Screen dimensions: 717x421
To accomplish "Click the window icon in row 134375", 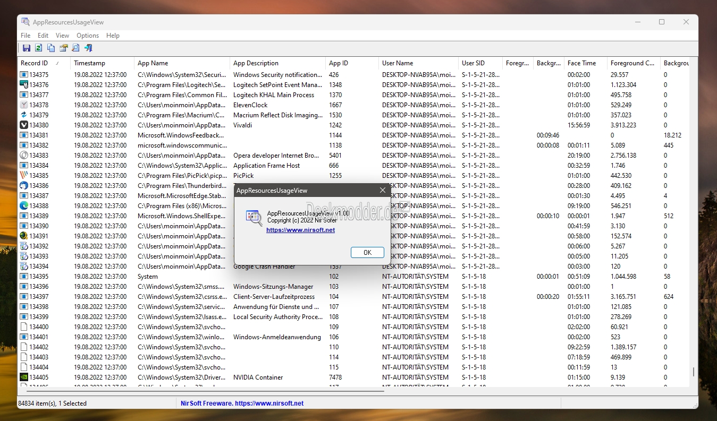I will 24,75.
